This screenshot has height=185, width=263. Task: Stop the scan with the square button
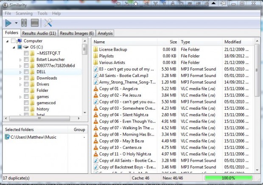[35, 23]
